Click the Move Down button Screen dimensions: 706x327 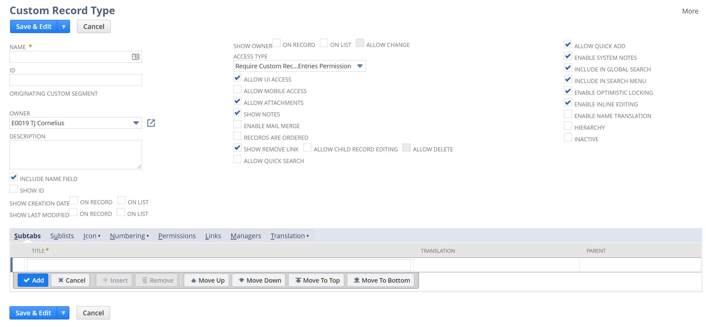[259, 280]
